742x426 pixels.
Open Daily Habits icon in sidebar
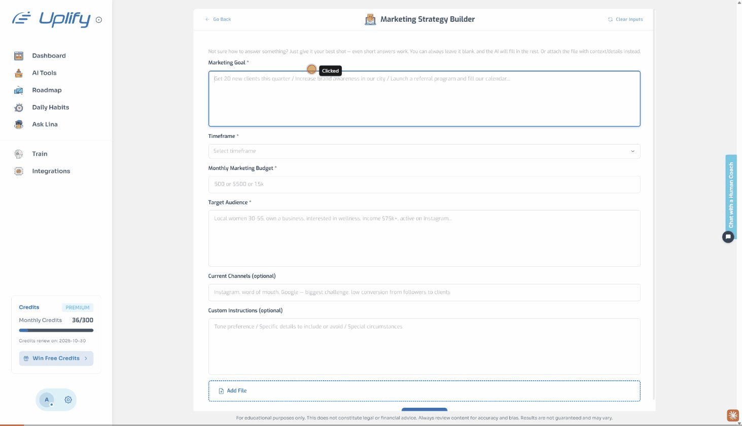[19, 108]
